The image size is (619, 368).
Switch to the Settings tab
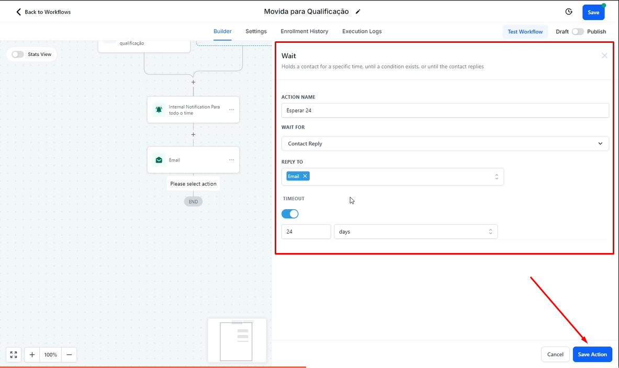click(256, 31)
